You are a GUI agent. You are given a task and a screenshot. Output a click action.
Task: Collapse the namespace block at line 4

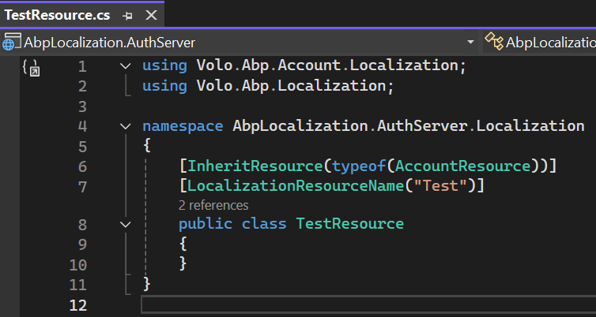126,126
